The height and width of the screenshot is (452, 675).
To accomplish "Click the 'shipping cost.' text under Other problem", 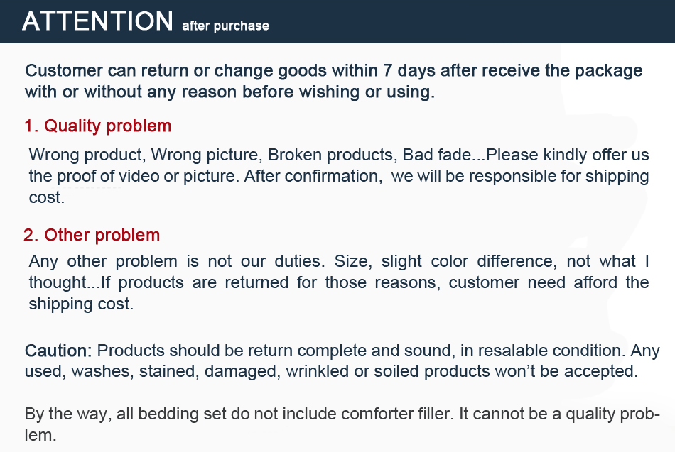I will [81, 304].
